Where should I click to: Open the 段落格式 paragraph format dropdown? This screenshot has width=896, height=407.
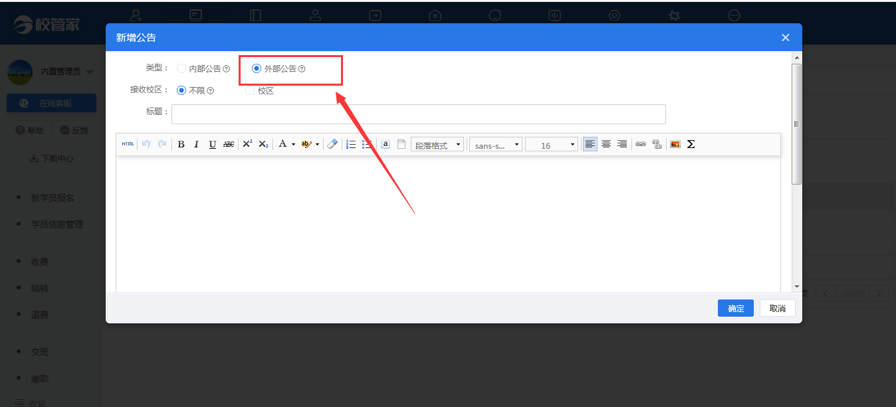coord(437,145)
